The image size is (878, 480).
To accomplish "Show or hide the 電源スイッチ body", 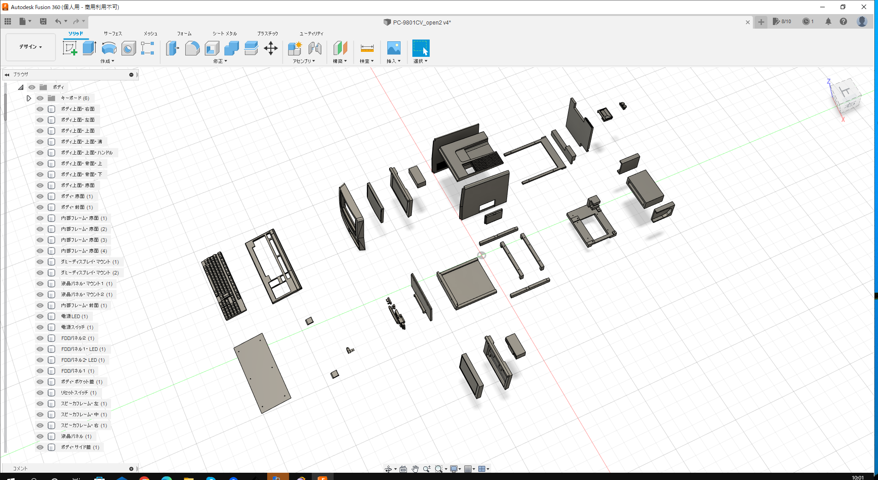I will click(x=40, y=327).
